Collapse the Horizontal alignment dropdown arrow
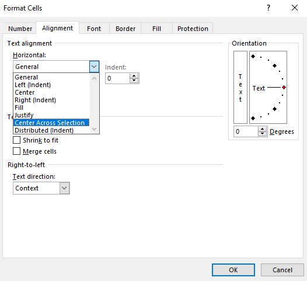This screenshot has width=307, height=281. (94, 67)
